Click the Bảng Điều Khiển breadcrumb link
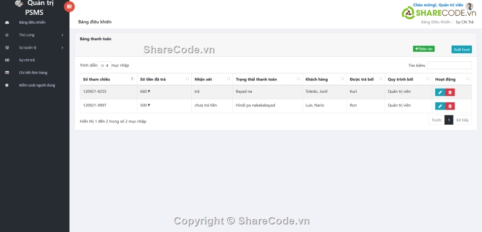This screenshot has width=482, height=232. [436, 22]
